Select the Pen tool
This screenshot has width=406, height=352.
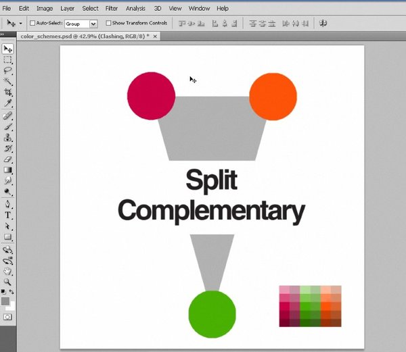click(x=7, y=204)
